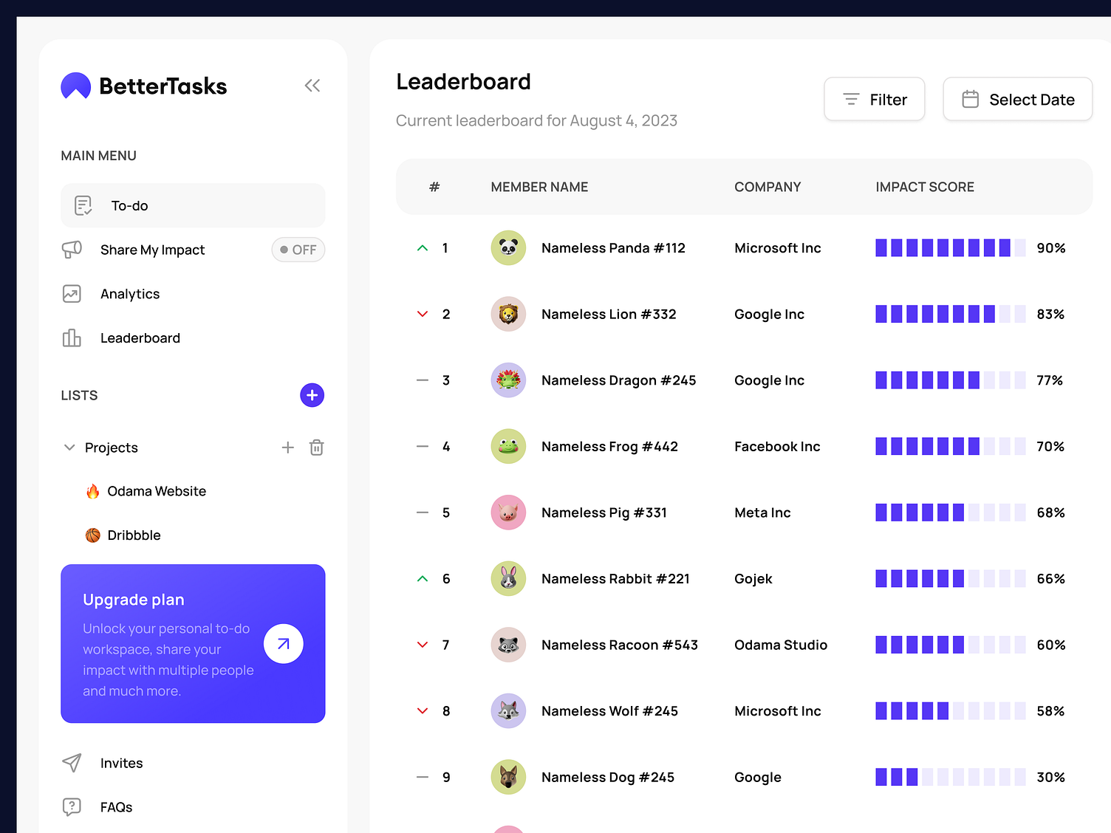
Task: Click Nameless Dragon's impact score bar
Action: (949, 380)
